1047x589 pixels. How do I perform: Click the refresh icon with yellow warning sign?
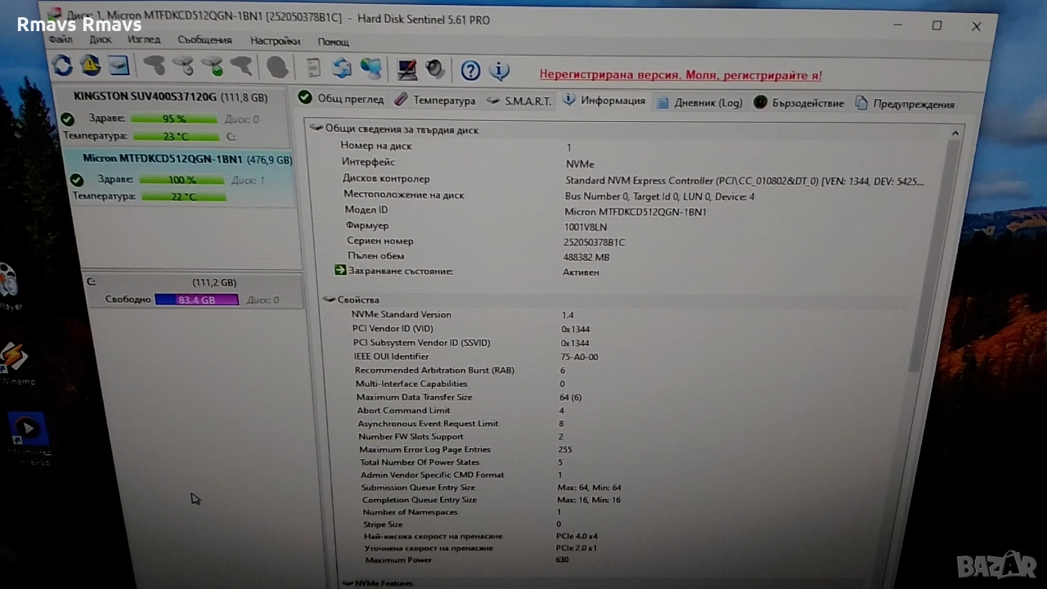tap(90, 65)
